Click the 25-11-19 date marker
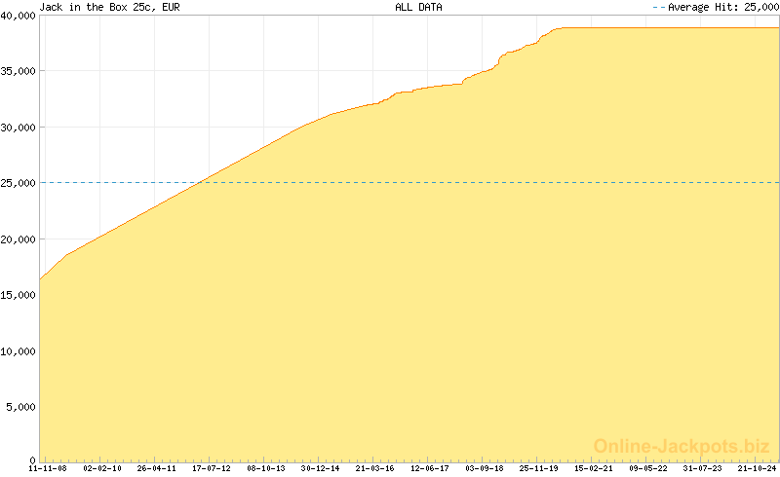The image size is (780, 477). pyautogui.click(x=539, y=468)
